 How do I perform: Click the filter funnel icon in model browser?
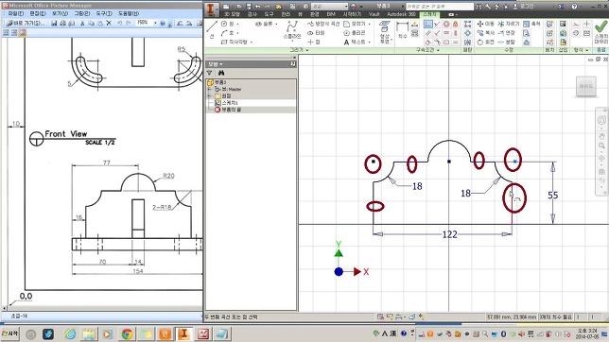pos(210,73)
